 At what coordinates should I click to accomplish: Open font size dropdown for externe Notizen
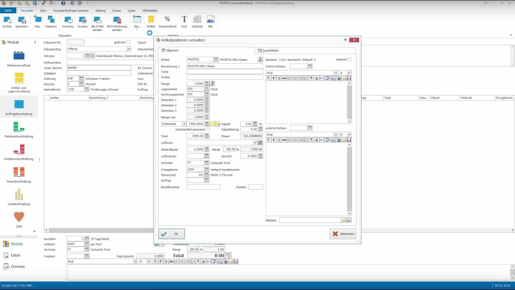click(349, 135)
